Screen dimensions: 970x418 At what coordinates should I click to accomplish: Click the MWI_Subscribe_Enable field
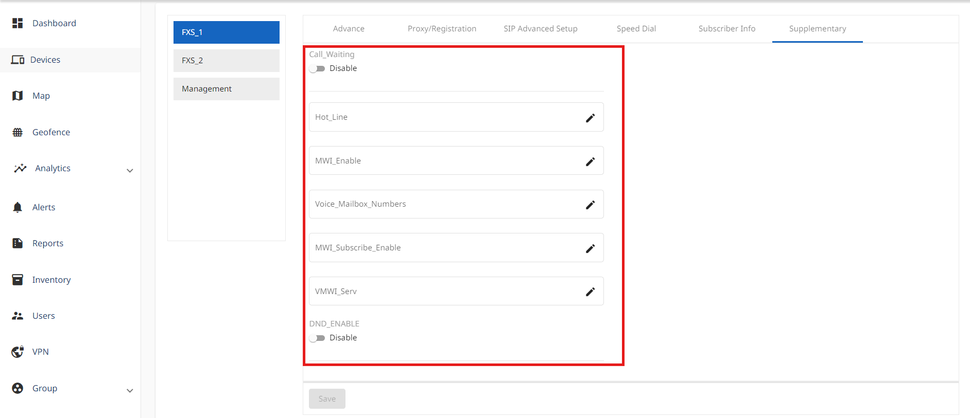(443, 248)
